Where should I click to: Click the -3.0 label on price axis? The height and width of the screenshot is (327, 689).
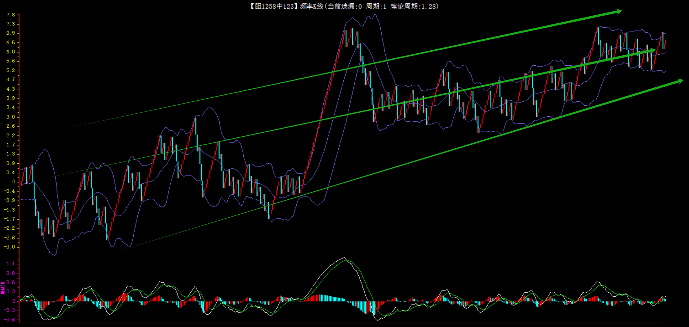click(10, 247)
